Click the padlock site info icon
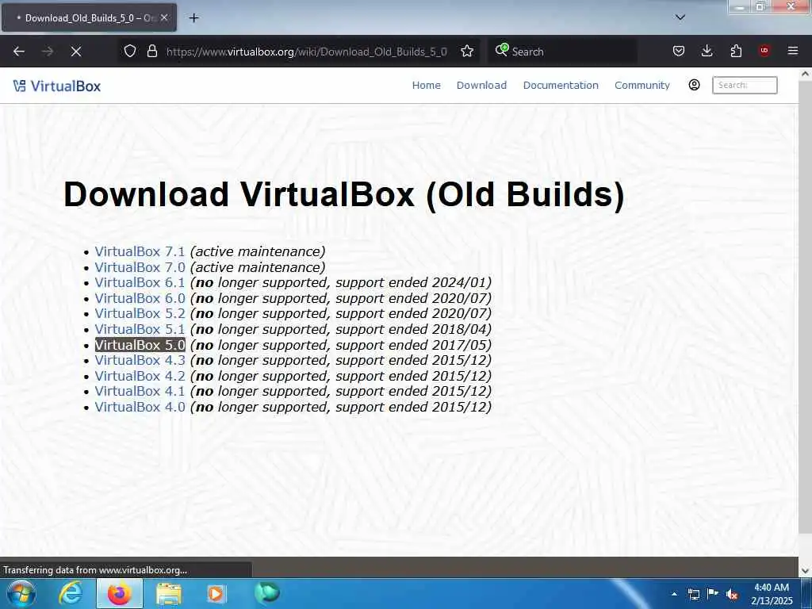Image resolution: width=812 pixels, height=609 pixels. coord(151,51)
